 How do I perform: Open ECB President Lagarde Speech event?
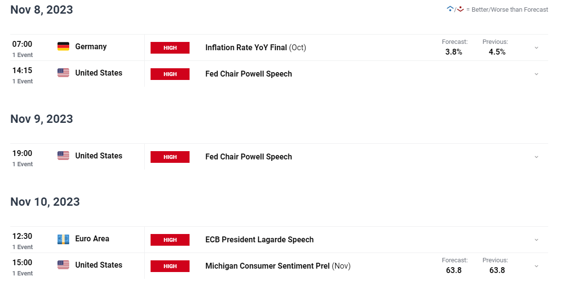pos(260,239)
